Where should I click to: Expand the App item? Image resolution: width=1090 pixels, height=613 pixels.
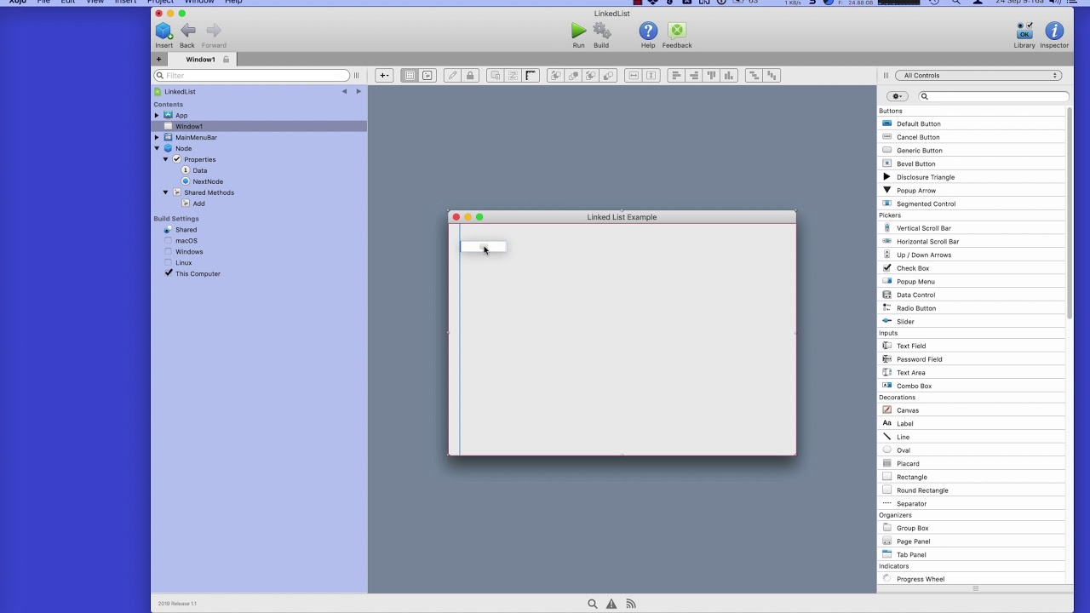(x=157, y=115)
